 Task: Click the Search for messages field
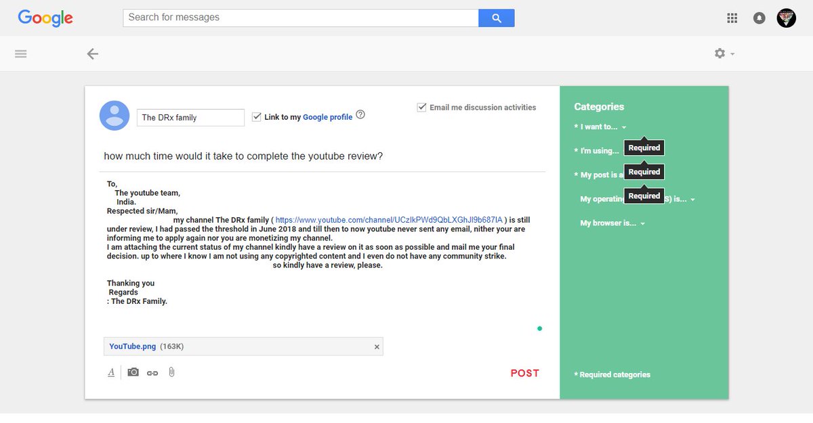(x=301, y=18)
